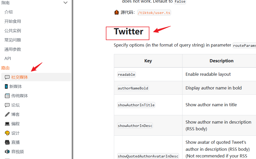The width and height of the screenshot is (256, 159).
Task: Click the sidebar vertical scrollbar
Action: pyautogui.click(x=72, y=79)
